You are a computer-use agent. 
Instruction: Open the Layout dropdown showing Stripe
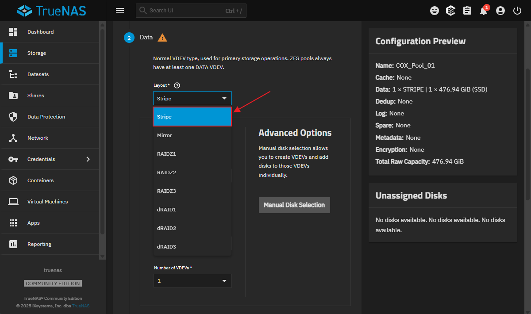pos(192,98)
